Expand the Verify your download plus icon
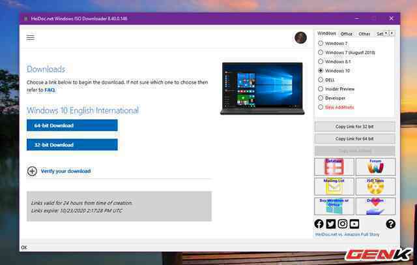 [32, 171]
